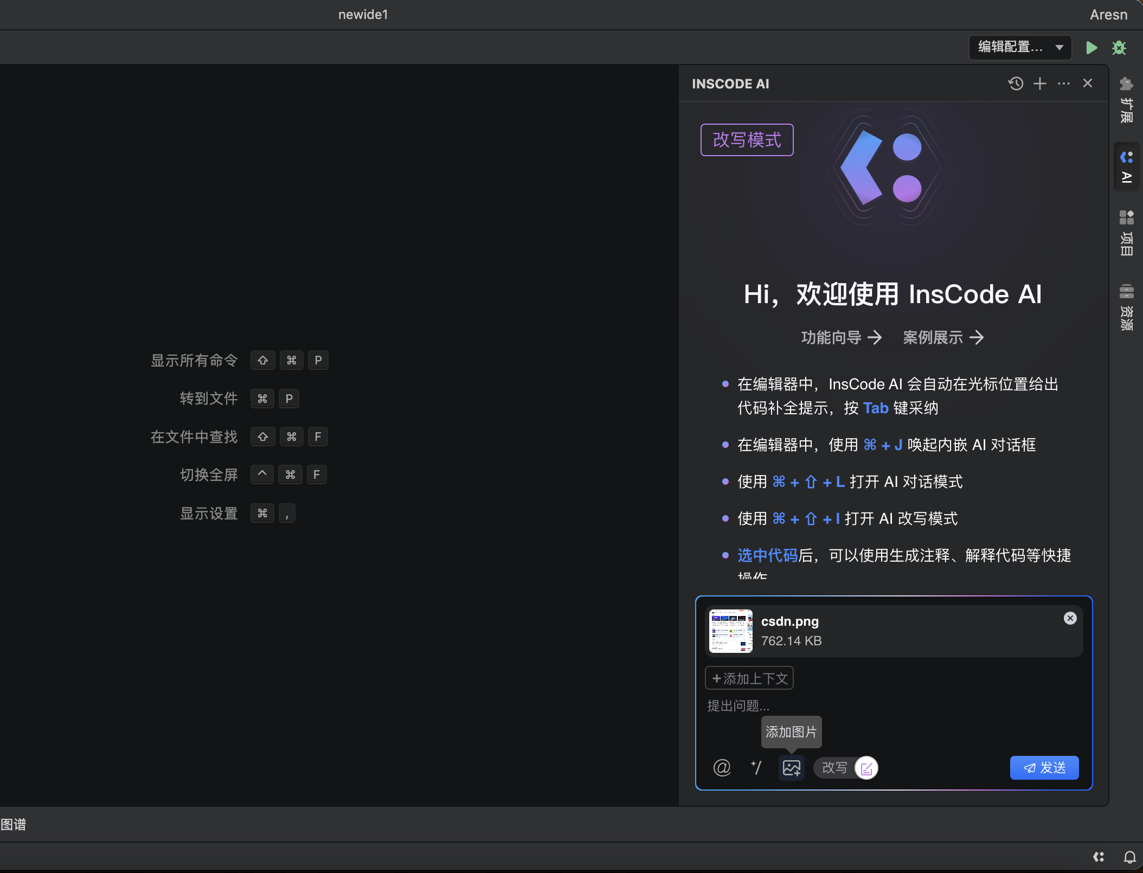1143x873 pixels.
Task: Click the Aresn user name in title bar
Action: [1108, 15]
